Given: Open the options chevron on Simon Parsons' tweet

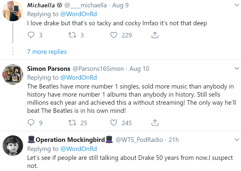Looking at the screenshot, I should [x=237, y=68].
